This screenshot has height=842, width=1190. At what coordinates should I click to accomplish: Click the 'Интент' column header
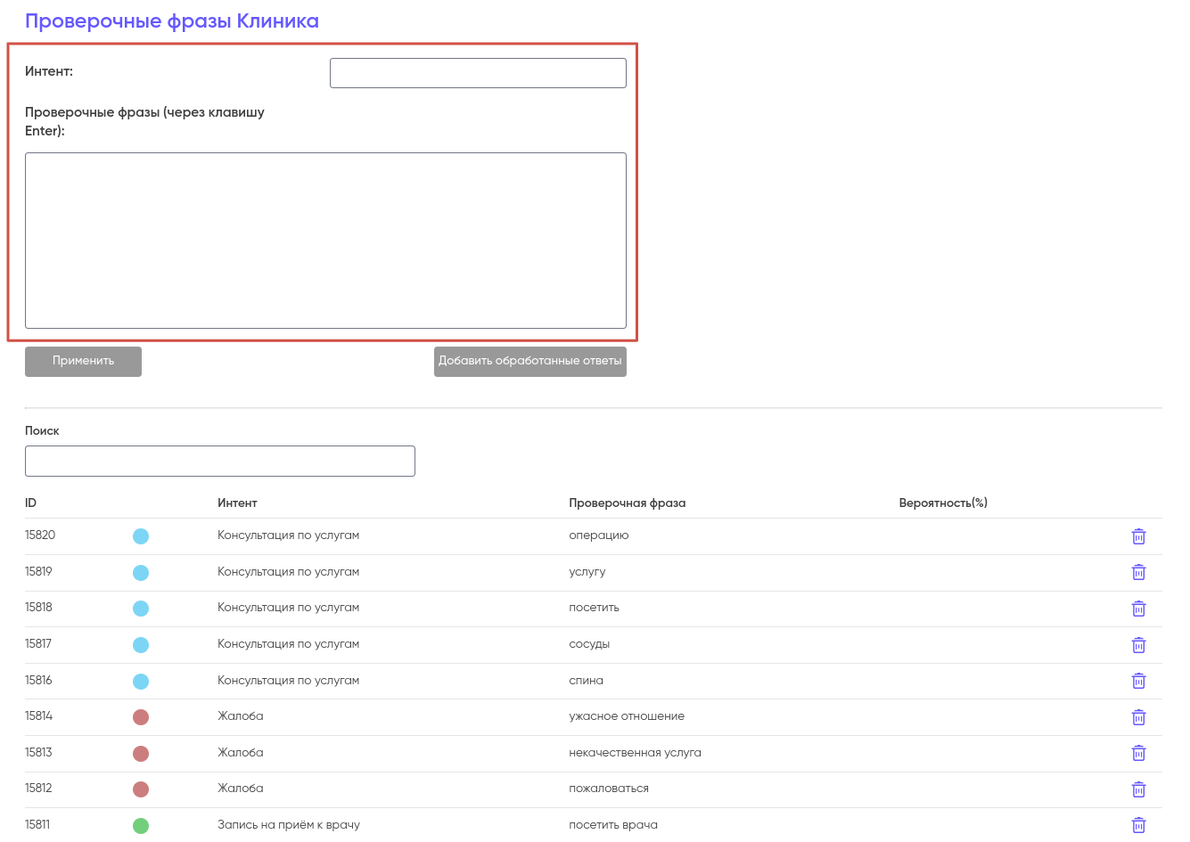click(x=237, y=503)
